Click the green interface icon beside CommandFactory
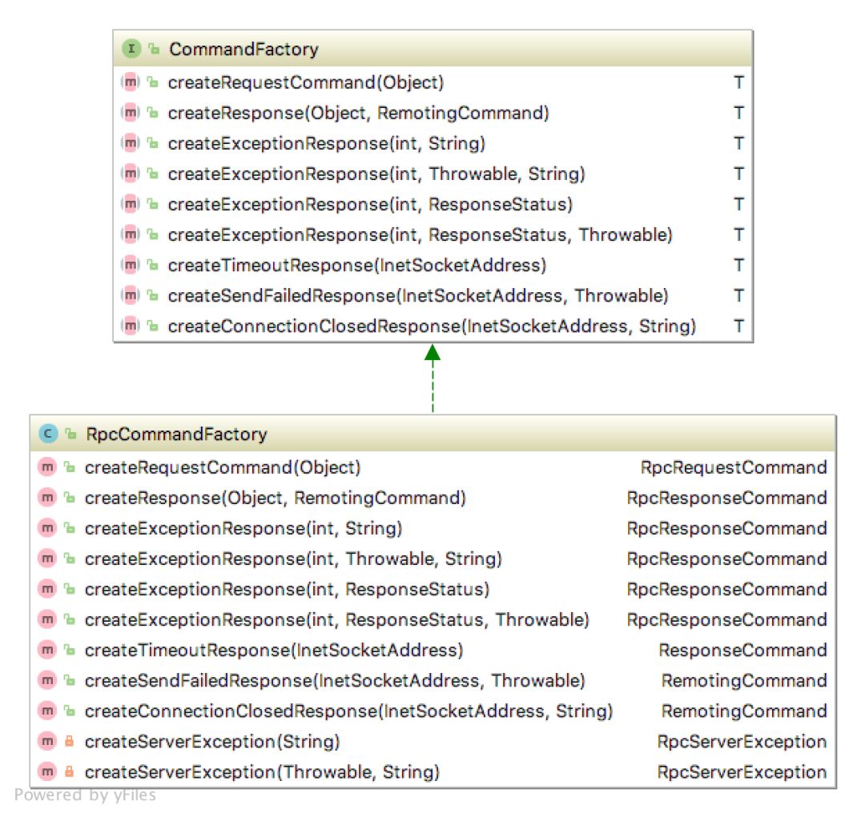Screen dimensions: 865x817 [131, 49]
